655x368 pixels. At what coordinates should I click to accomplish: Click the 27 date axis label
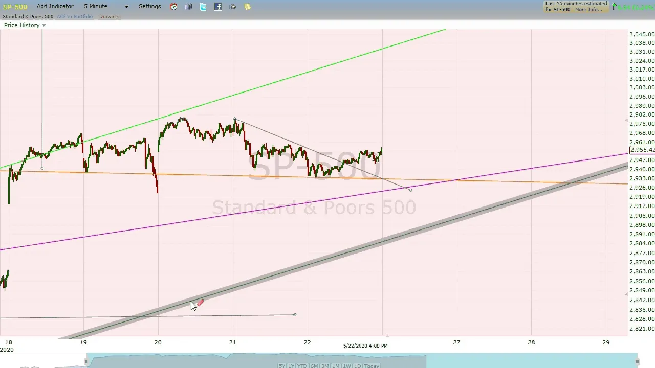pyautogui.click(x=456, y=342)
